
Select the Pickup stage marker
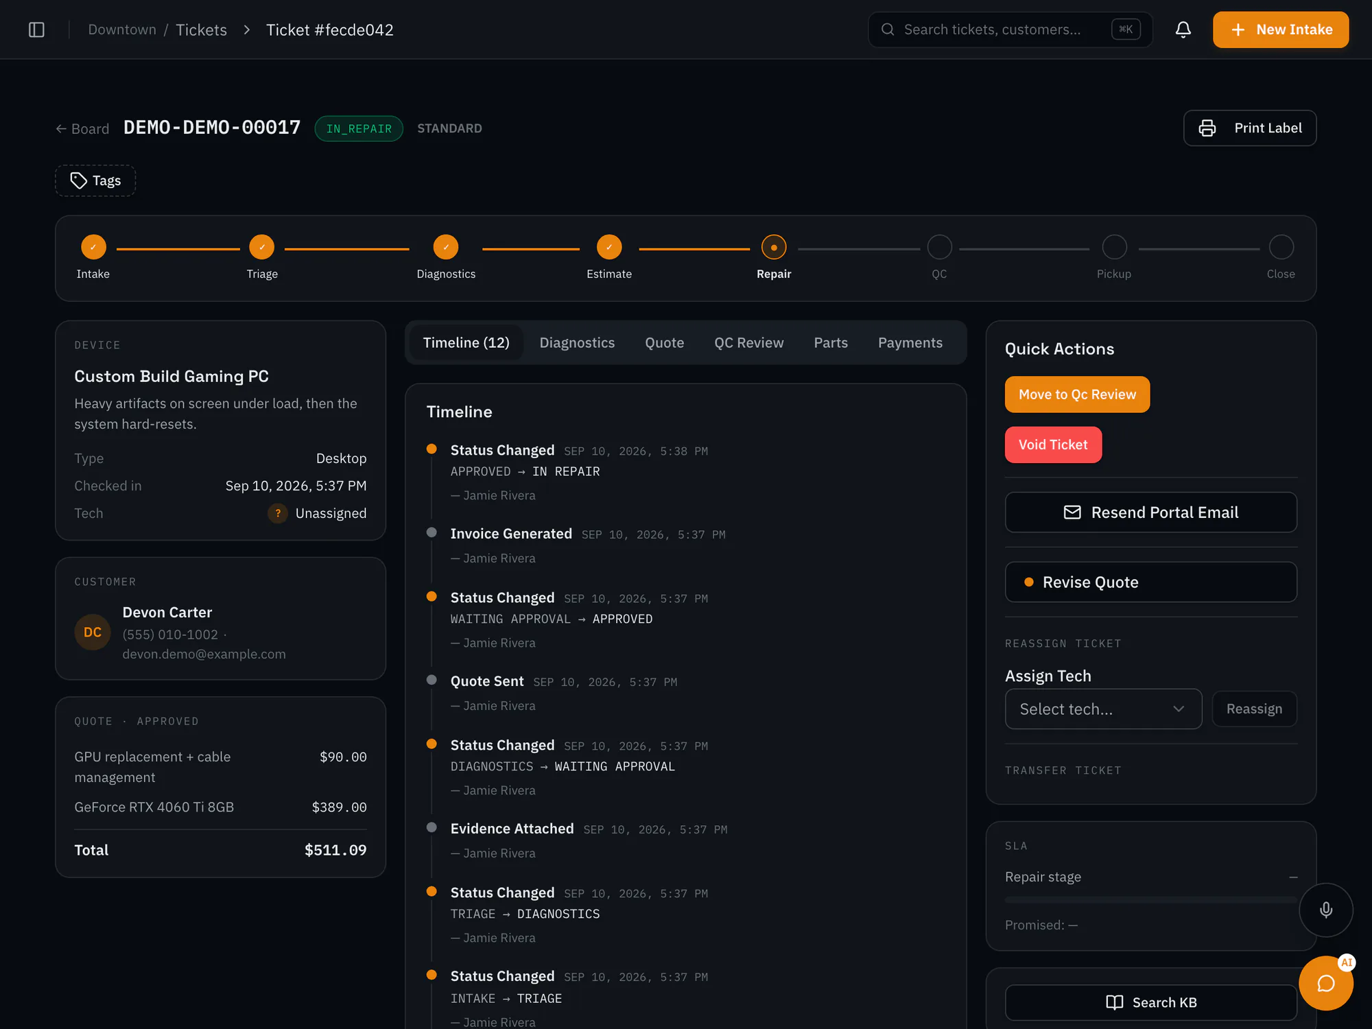point(1114,247)
